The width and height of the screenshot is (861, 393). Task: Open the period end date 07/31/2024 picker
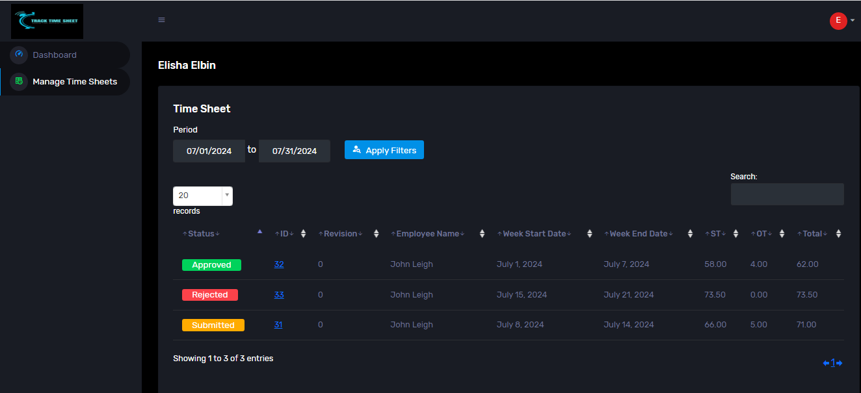pyautogui.click(x=294, y=151)
